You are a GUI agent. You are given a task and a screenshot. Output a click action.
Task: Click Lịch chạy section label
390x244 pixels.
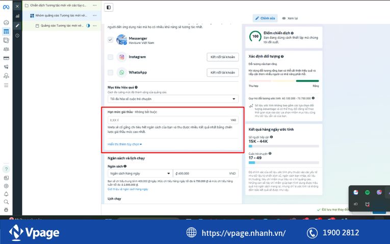(x=114, y=199)
